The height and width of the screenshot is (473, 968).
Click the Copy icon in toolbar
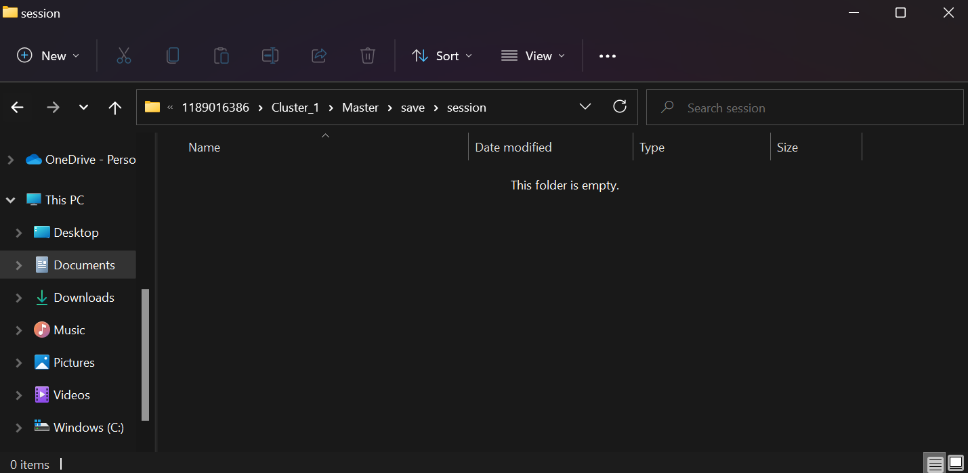point(173,55)
